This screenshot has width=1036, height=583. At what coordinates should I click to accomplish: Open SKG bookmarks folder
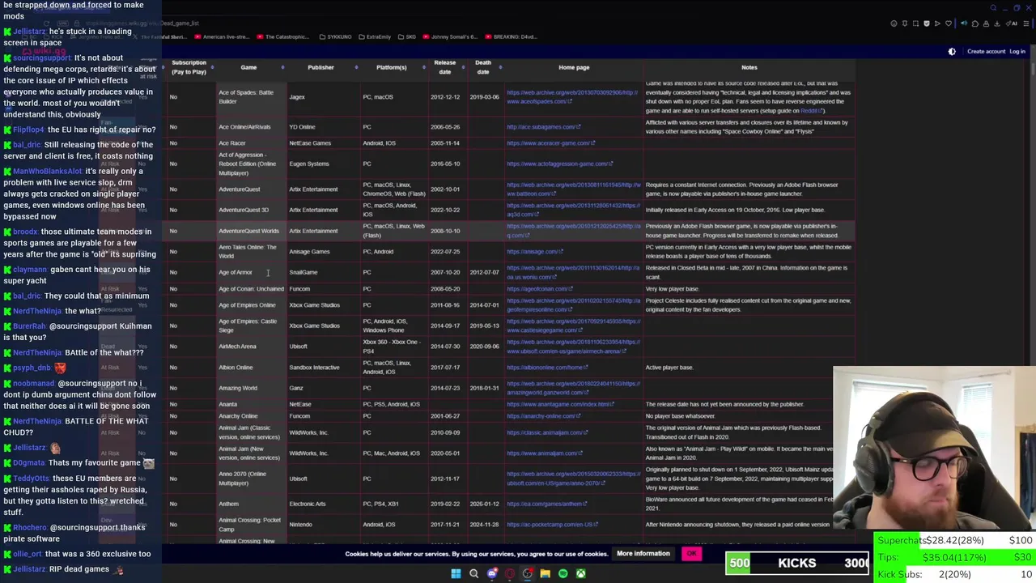pos(407,36)
